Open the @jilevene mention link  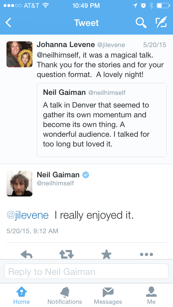28,215
